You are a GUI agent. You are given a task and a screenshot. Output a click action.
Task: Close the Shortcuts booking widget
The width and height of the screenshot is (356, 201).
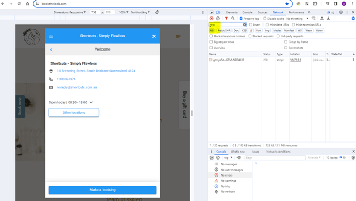pyautogui.click(x=154, y=36)
